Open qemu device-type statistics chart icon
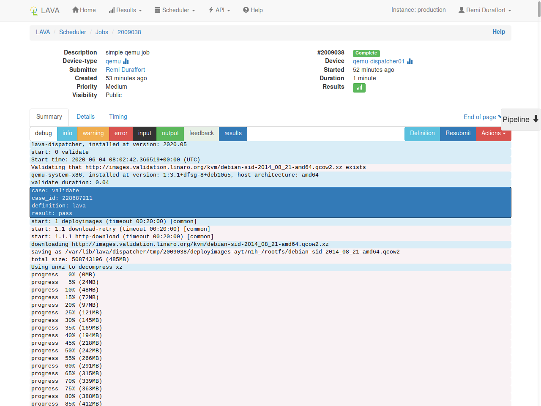The image size is (541, 406). [126, 61]
